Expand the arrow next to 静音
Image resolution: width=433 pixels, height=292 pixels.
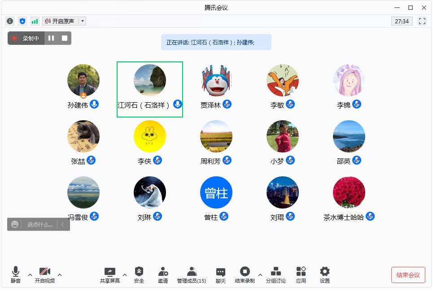click(x=30, y=275)
